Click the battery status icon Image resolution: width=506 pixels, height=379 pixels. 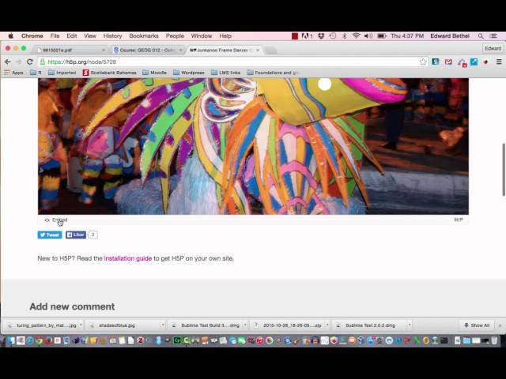click(x=382, y=36)
